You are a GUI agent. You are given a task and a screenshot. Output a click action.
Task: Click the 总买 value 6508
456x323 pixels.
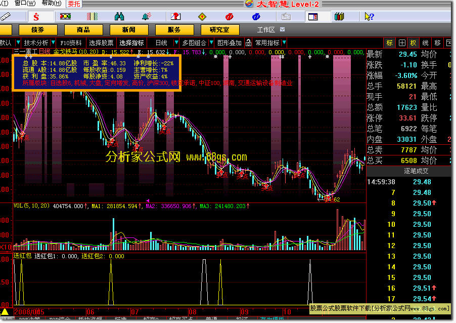coord(409,160)
